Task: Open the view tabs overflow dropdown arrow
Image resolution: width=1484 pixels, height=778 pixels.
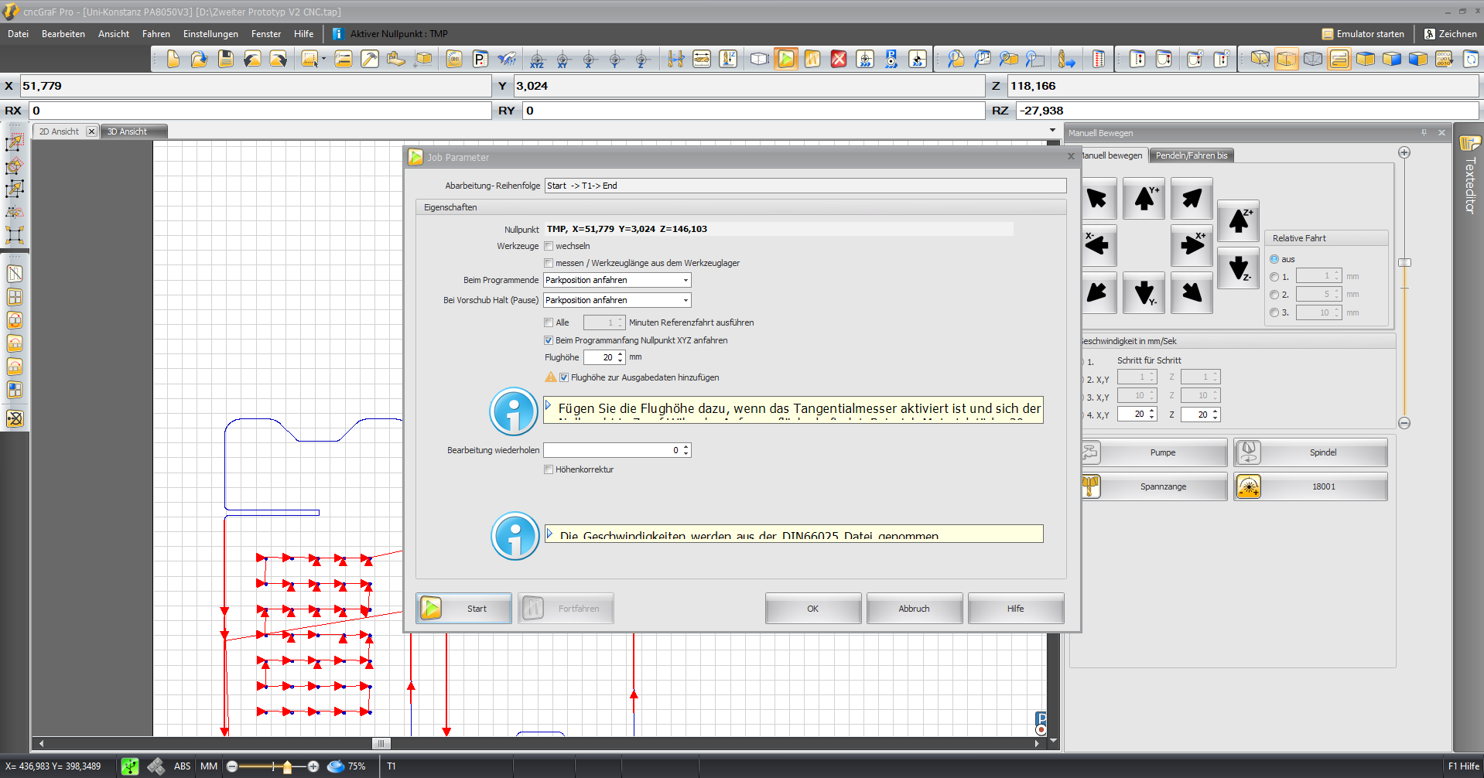Action: point(1052,131)
